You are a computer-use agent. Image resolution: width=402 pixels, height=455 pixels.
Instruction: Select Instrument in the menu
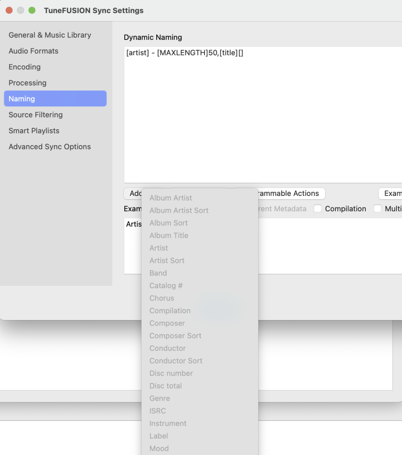point(200,424)
